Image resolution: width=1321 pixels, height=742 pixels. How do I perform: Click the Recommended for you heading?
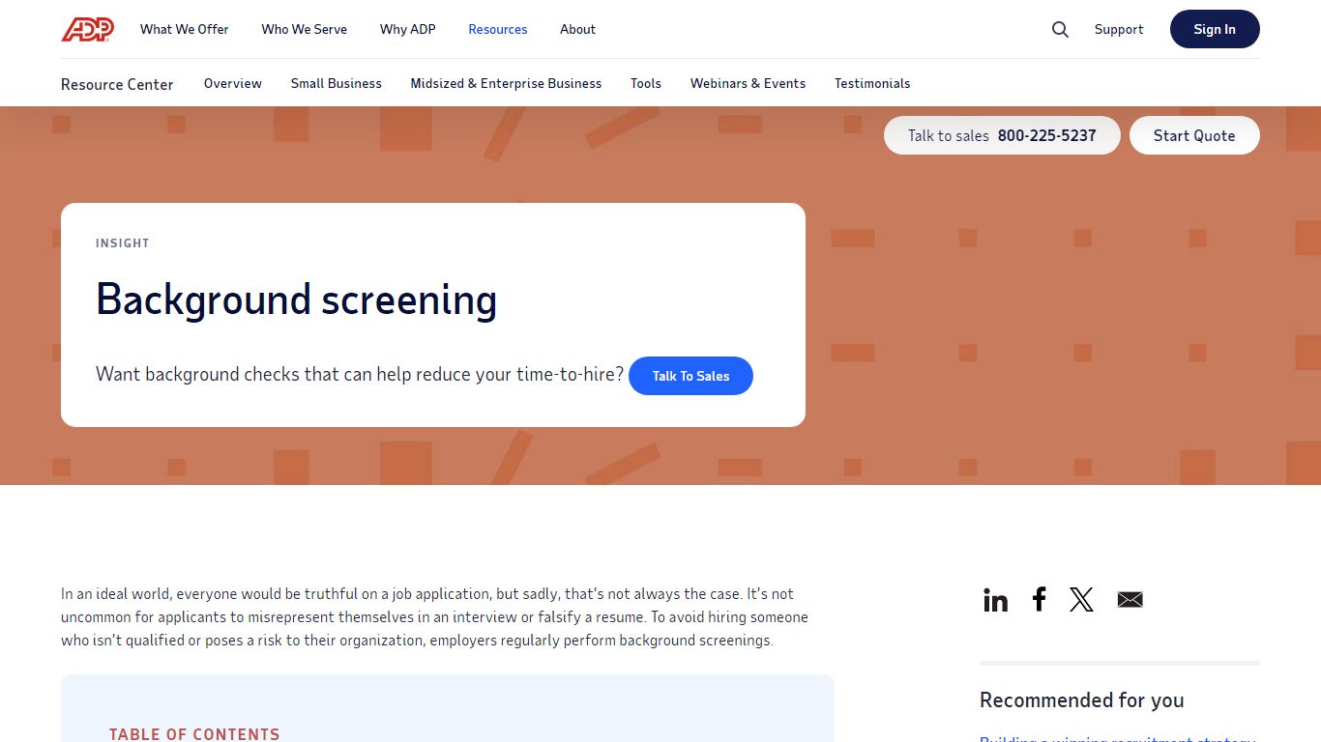point(1081,699)
